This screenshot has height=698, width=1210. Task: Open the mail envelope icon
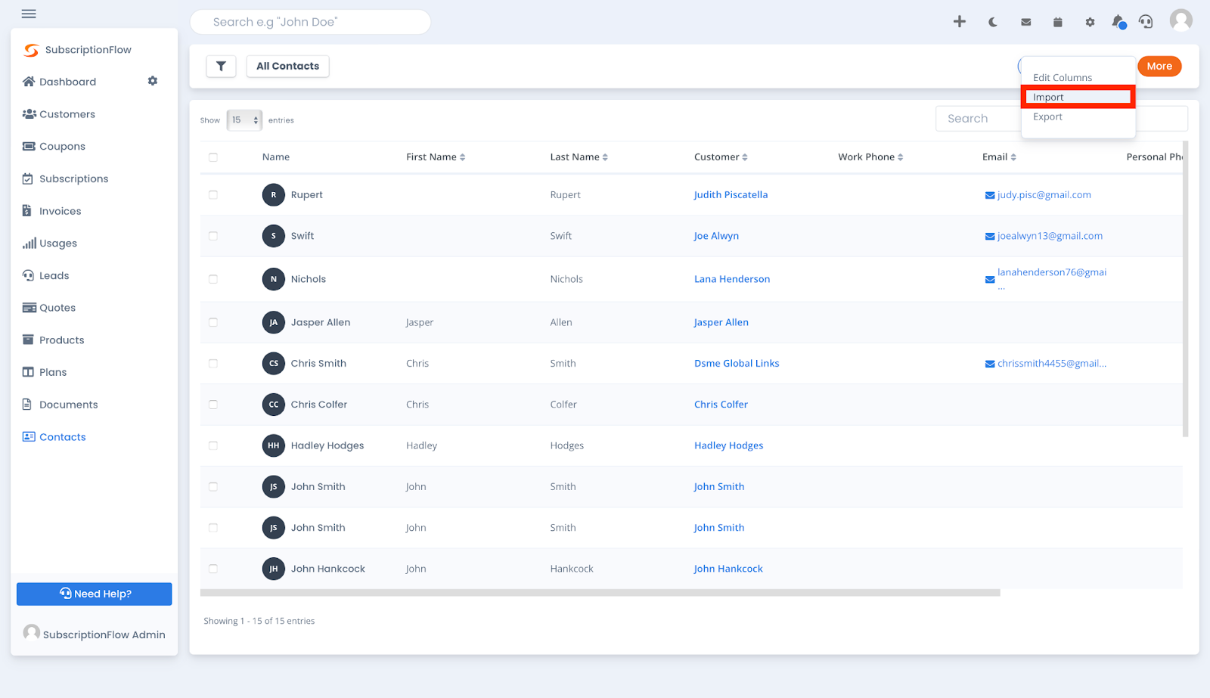pyautogui.click(x=1025, y=22)
